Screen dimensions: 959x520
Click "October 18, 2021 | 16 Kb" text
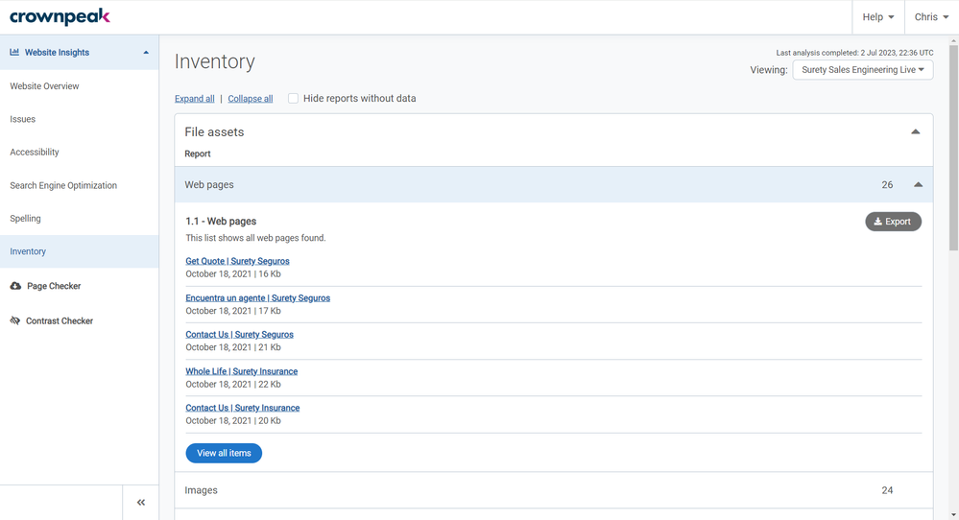(x=233, y=273)
